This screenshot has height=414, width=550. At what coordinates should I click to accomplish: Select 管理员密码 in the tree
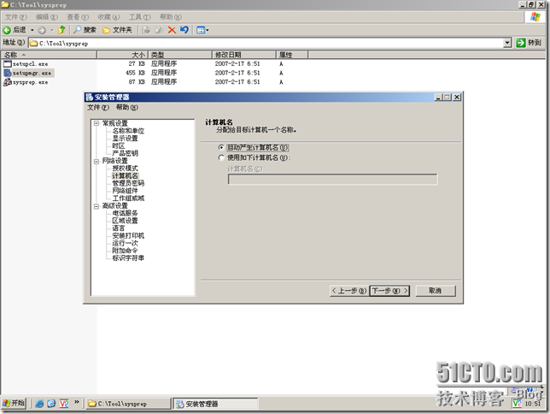coord(128,183)
